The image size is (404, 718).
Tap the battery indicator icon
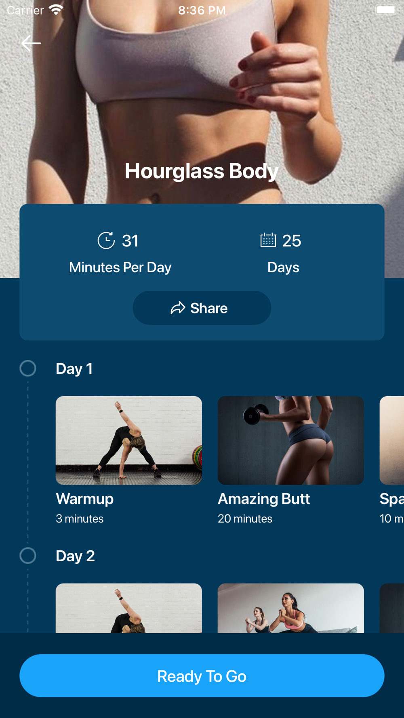click(386, 10)
